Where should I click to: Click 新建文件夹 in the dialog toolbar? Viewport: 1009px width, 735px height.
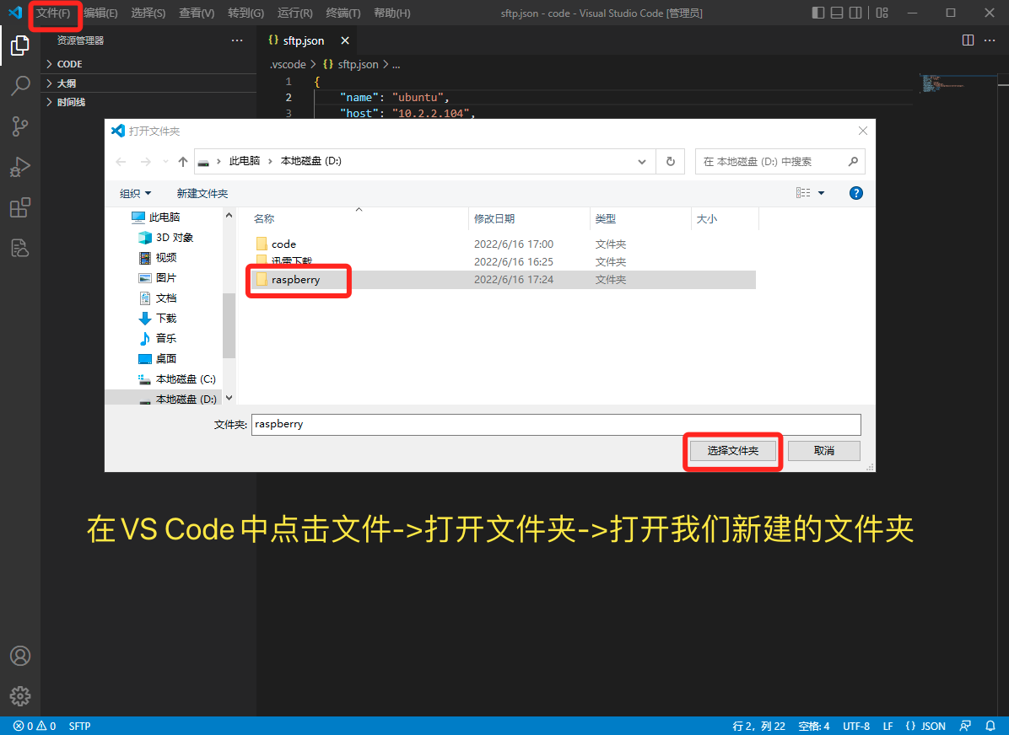click(202, 193)
